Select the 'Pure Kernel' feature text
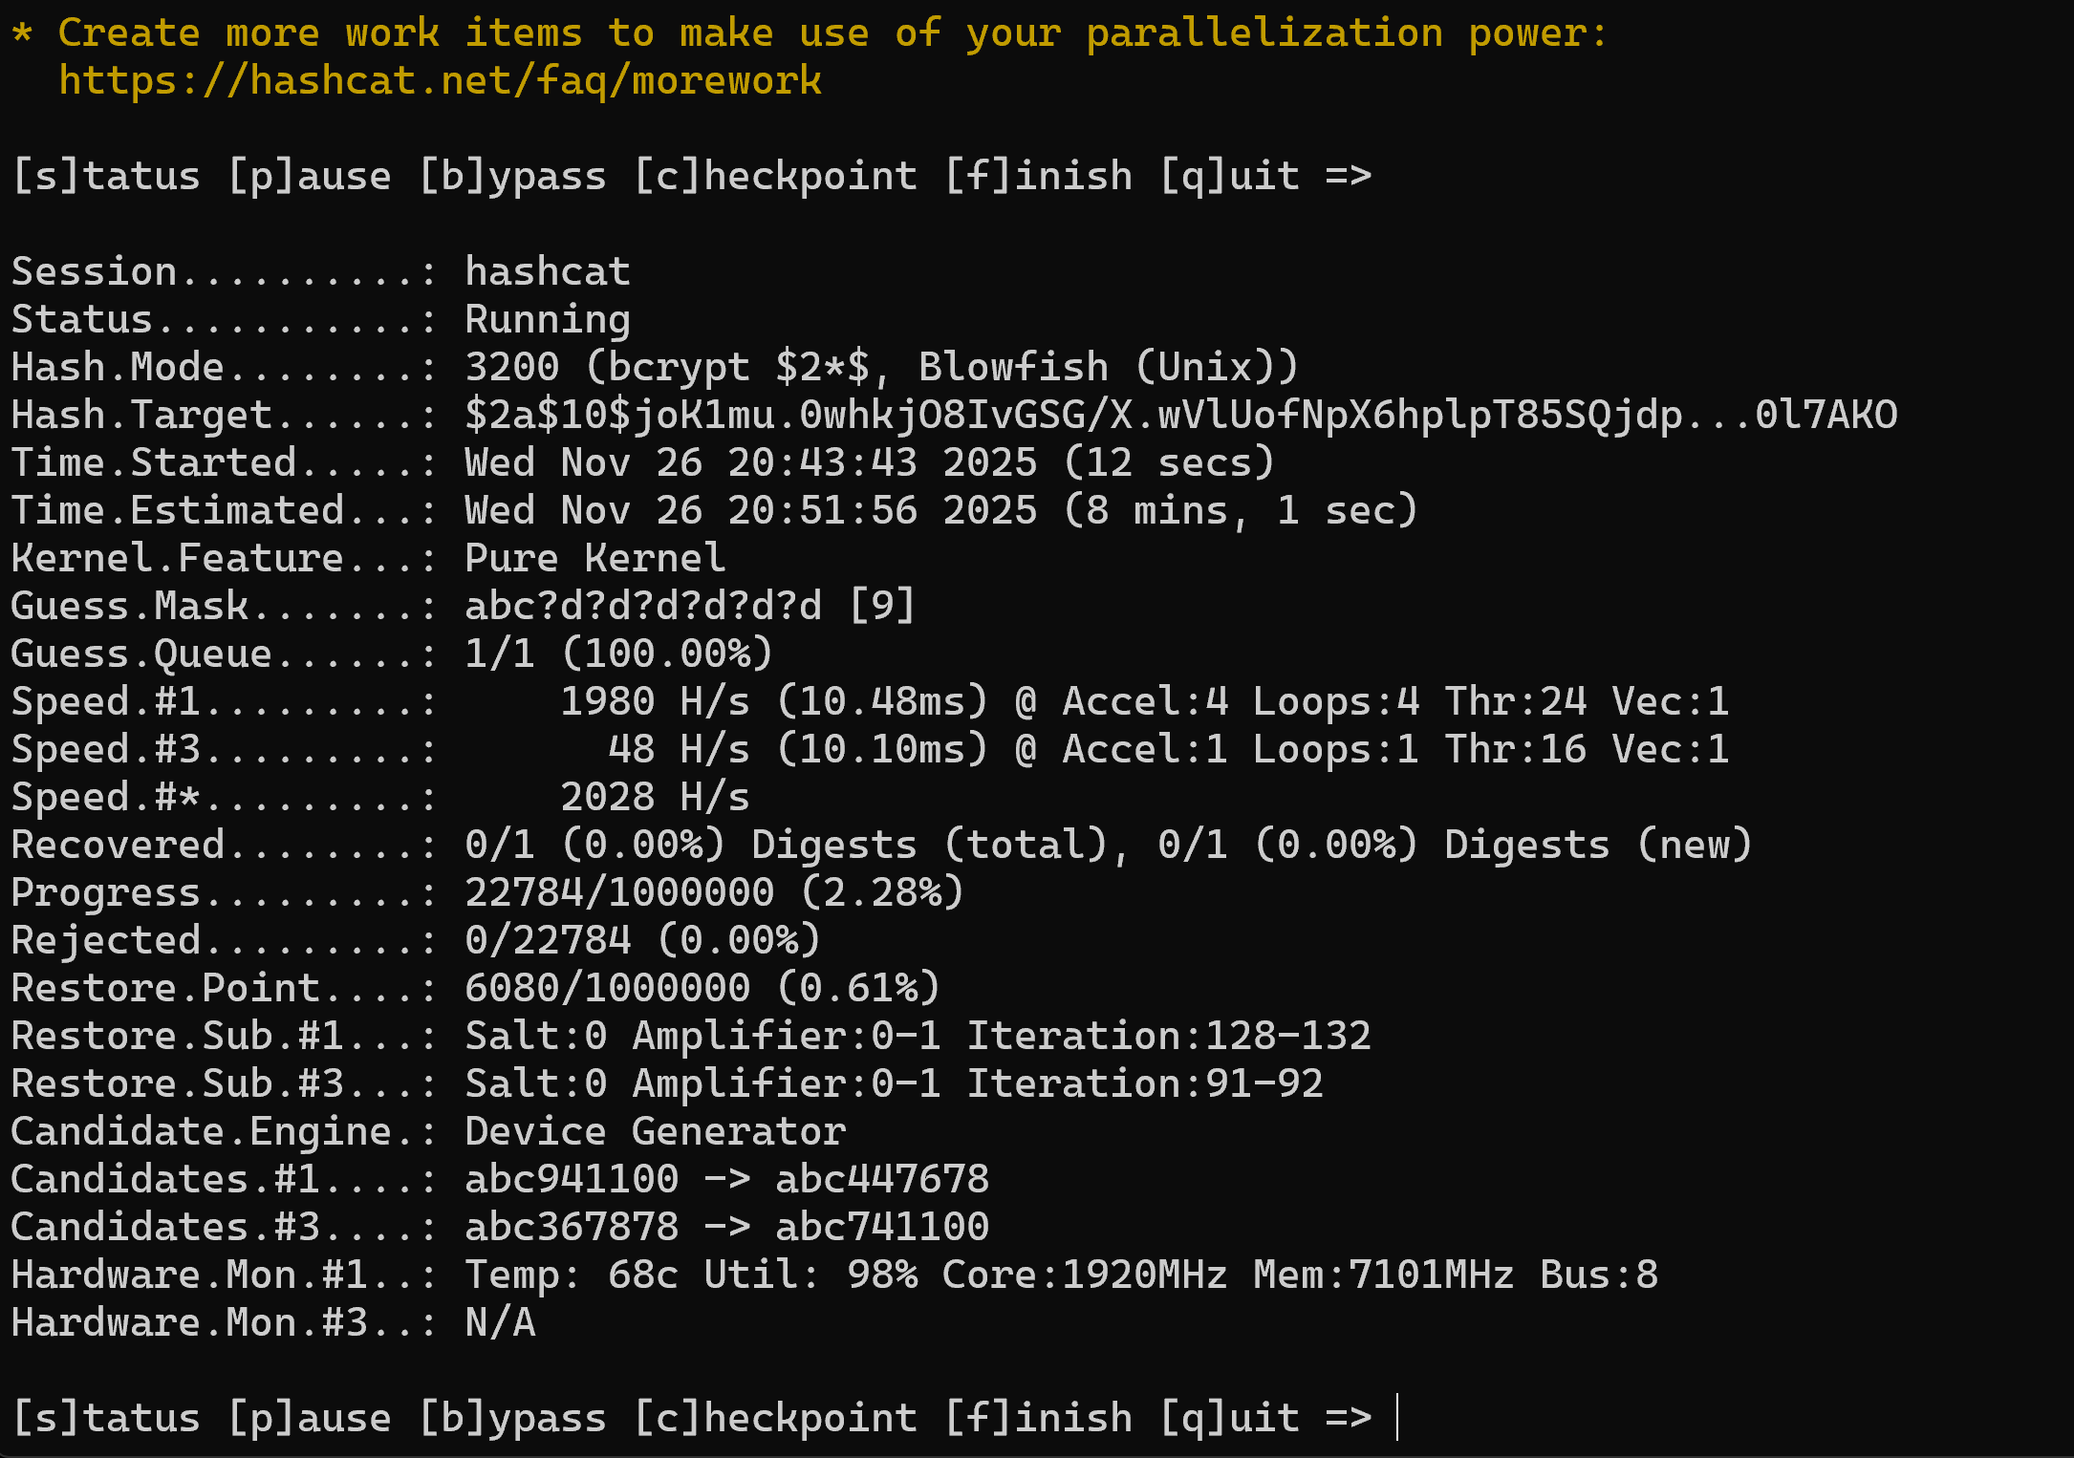Image resolution: width=2074 pixels, height=1458 pixels. (594, 559)
